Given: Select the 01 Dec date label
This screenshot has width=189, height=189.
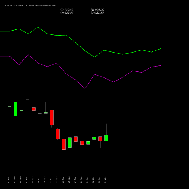Looking at the screenshot, I should point(87,180).
